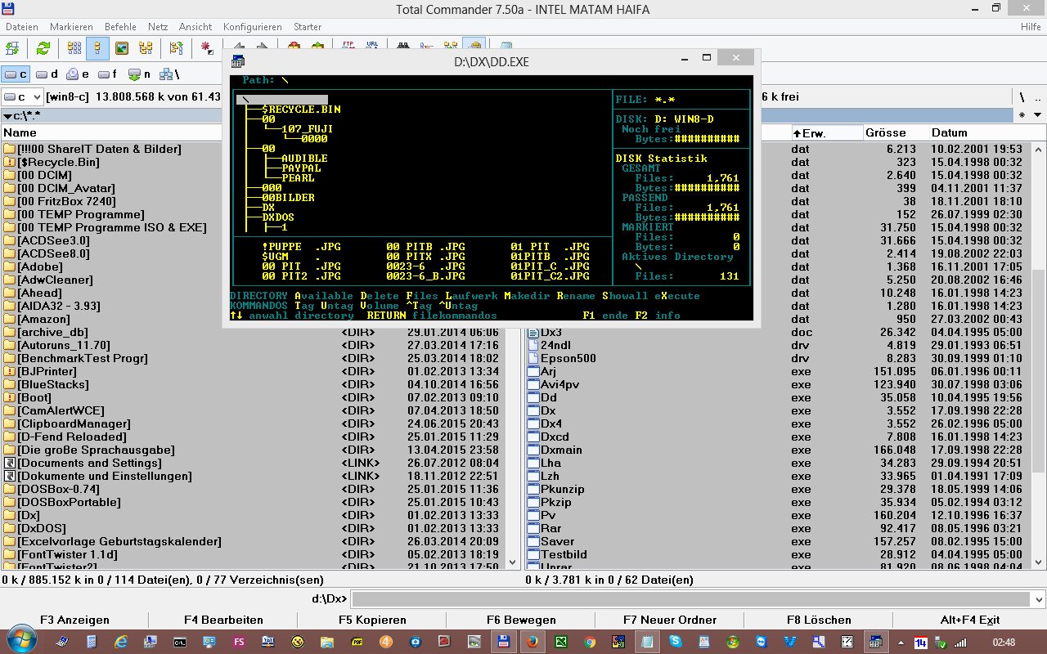This screenshot has height=654, width=1047.
Task: Open the left drive selection combo box
Action: point(22,97)
